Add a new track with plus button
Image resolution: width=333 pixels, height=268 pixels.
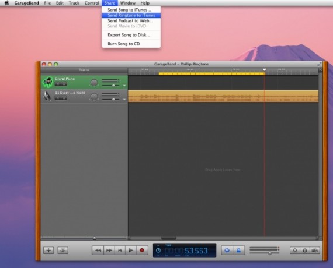48,250
